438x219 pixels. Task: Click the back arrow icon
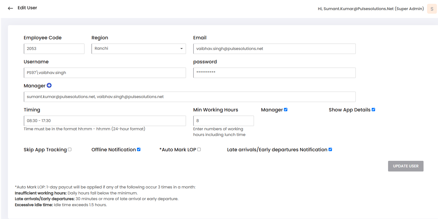coord(10,8)
